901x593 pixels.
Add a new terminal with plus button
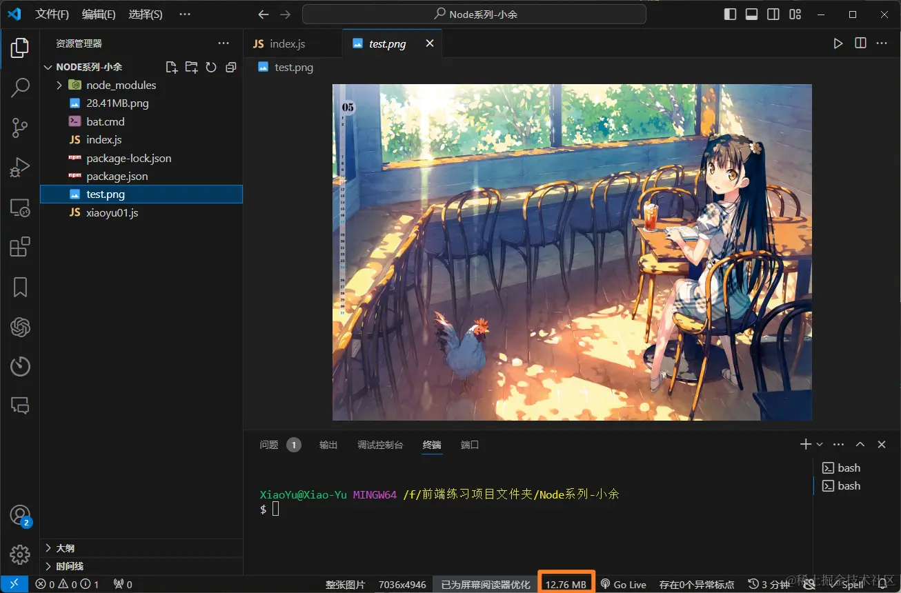(x=805, y=445)
